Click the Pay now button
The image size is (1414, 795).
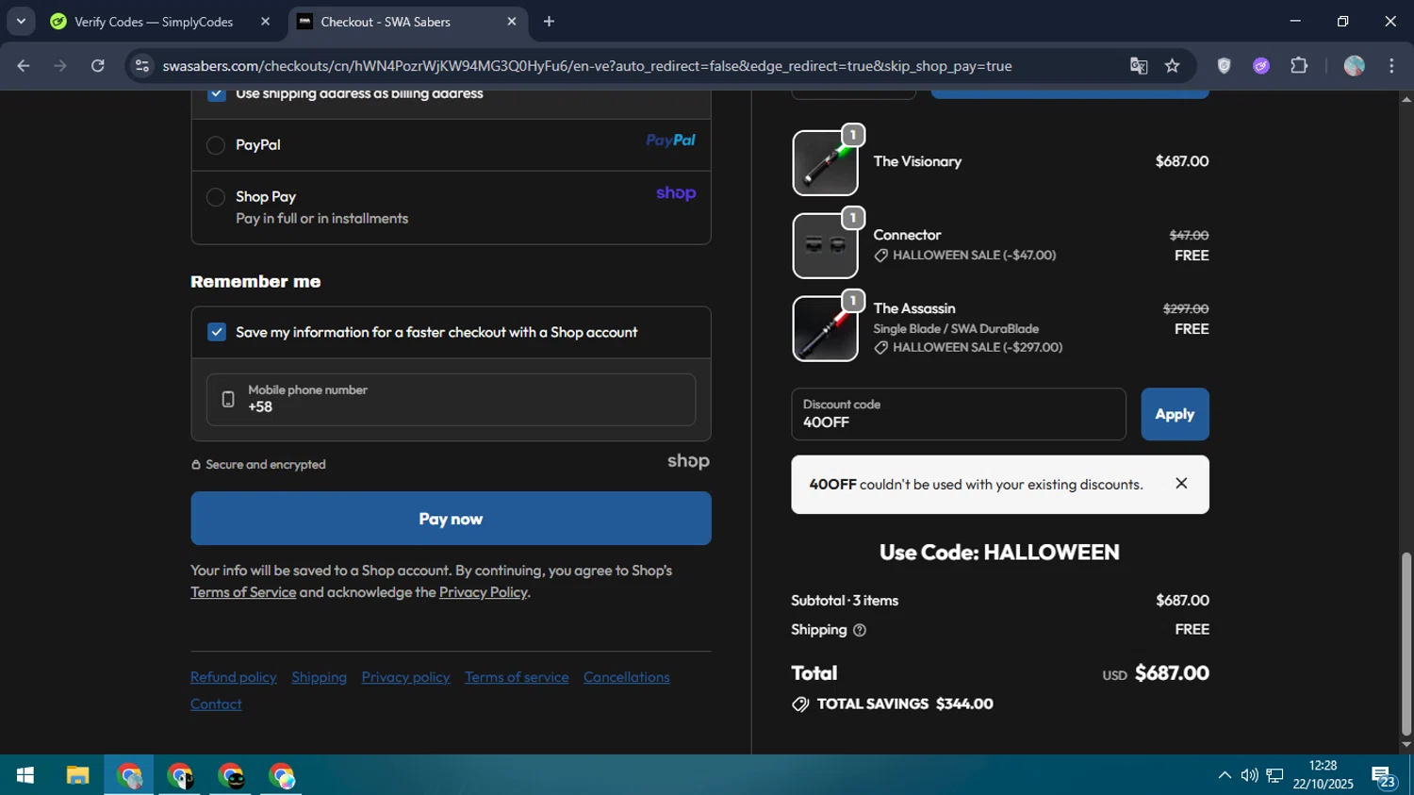point(451,519)
